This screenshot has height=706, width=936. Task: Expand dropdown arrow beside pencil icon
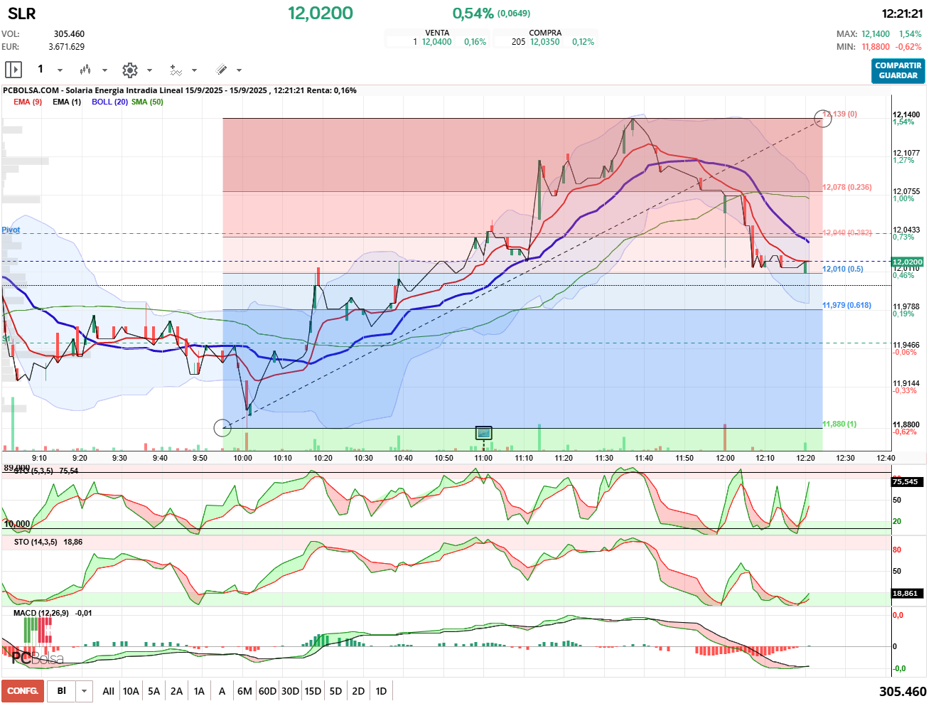pyautogui.click(x=239, y=70)
